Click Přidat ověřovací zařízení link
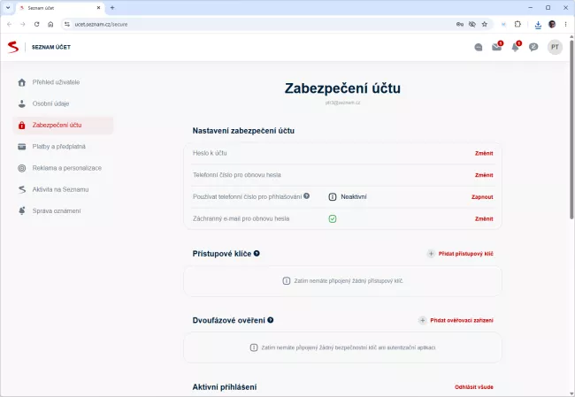Image resolution: width=575 pixels, height=397 pixels. [461, 320]
